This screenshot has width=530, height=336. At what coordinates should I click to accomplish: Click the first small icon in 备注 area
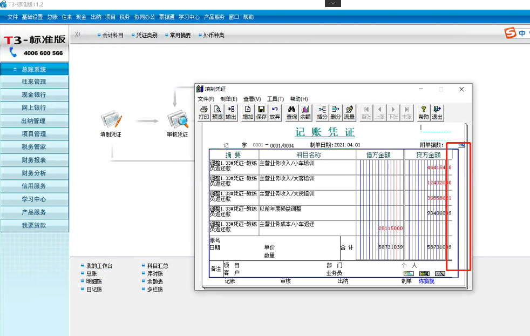pos(409,273)
